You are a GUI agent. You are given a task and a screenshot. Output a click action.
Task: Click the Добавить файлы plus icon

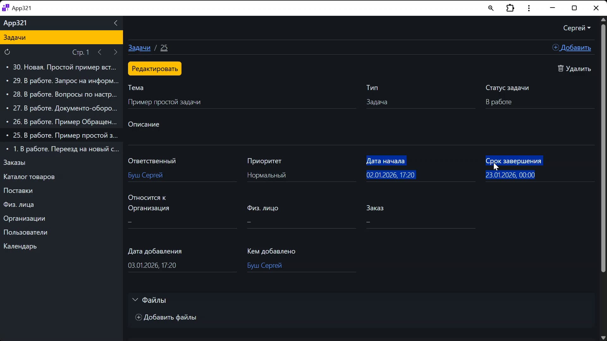tap(138, 317)
